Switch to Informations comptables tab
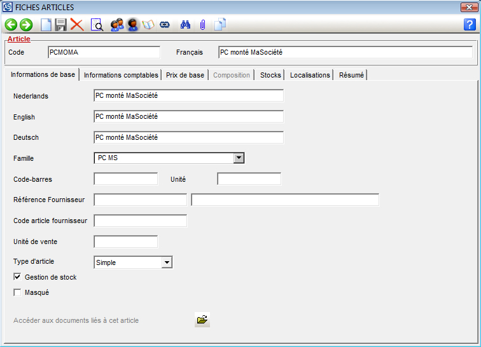This screenshot has width=481, height=347. point(121,75)
